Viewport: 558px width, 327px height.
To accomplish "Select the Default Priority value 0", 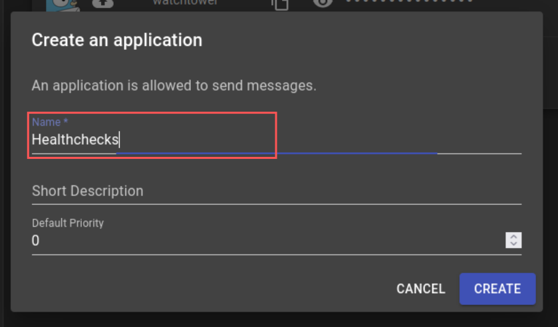I will pos(36,241).
